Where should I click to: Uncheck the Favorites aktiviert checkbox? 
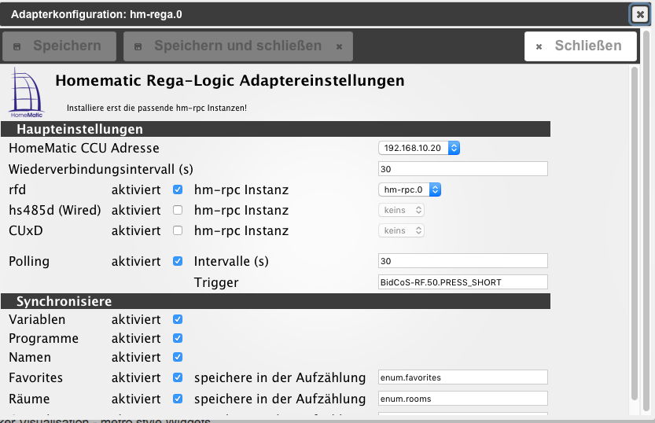178,377
